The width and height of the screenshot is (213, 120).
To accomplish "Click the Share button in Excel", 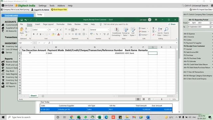I will 172,24.
